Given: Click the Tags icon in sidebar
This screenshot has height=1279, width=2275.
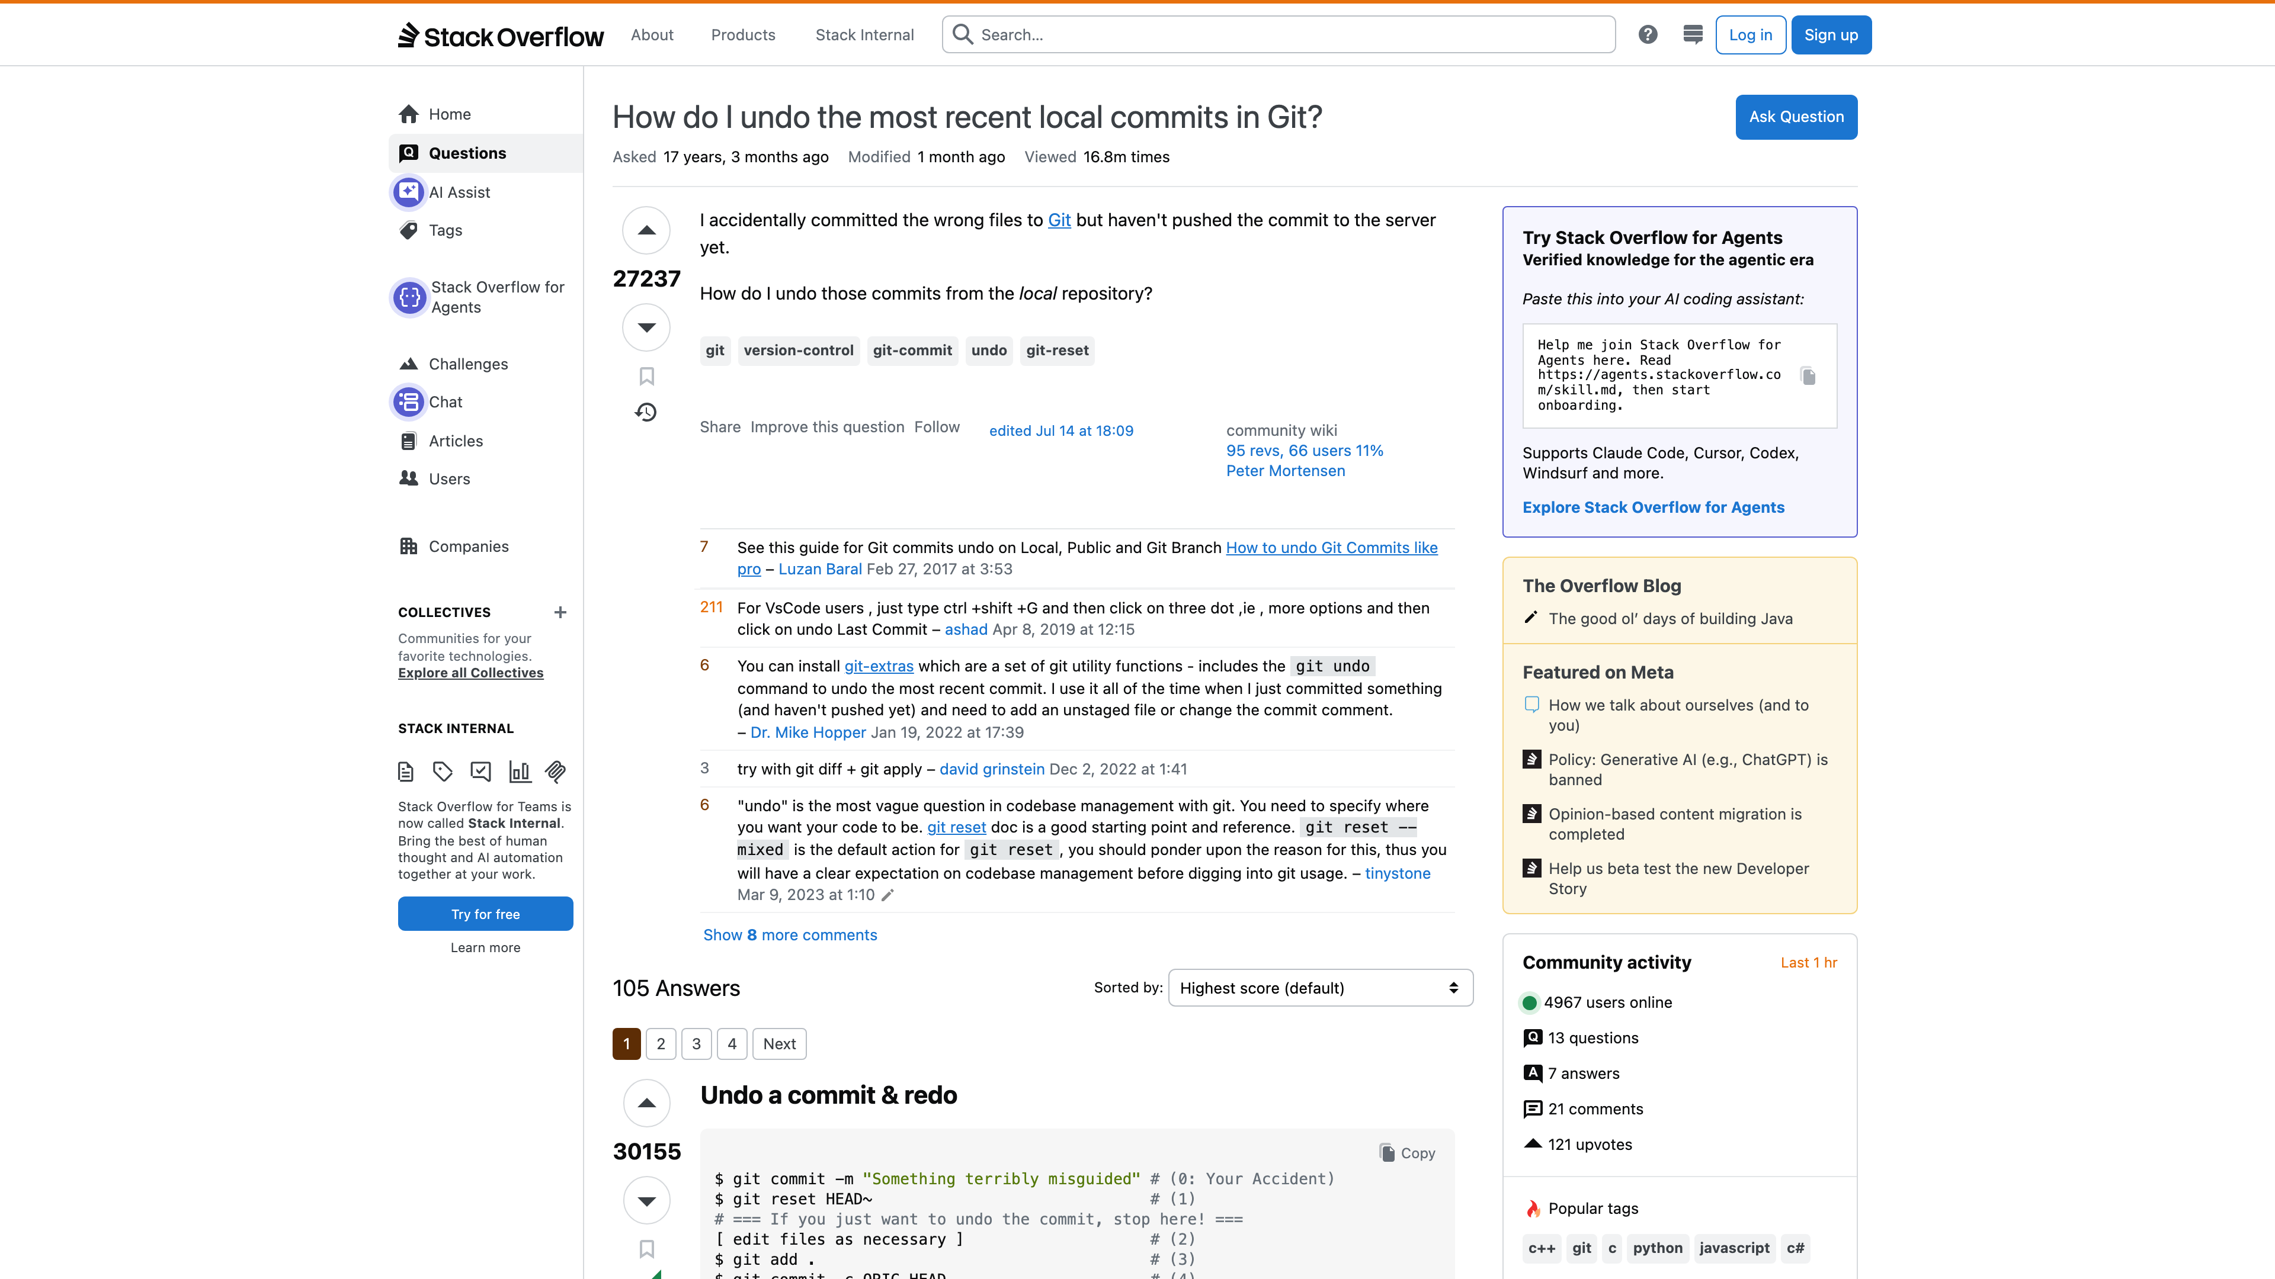Looking at the screenshot, I should coord(408,230).
